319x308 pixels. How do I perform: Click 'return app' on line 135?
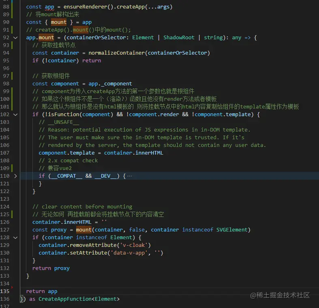(42, 291)
